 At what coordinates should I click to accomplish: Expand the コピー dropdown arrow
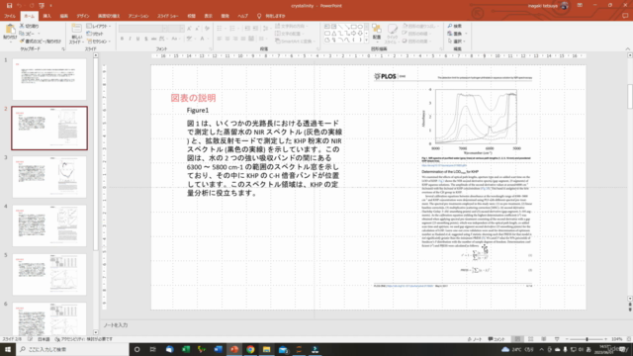coord(39,34)
